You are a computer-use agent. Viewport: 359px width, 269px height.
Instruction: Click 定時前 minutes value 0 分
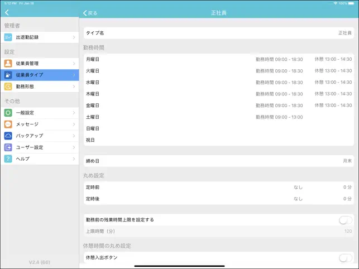[347, 188]
